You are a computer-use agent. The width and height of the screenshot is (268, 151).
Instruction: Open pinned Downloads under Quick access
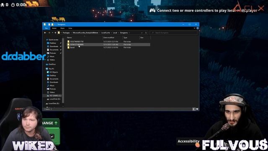(54, 47)
